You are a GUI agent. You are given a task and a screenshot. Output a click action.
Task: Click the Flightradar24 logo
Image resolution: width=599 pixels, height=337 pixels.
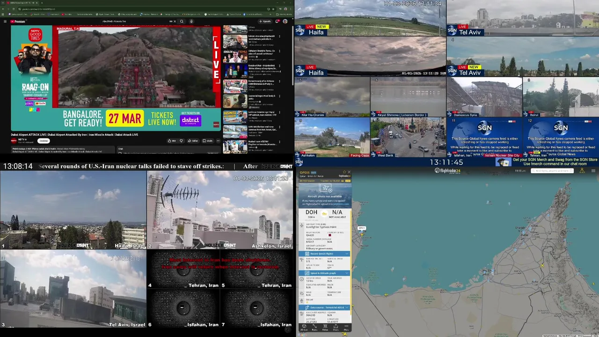(x=447, y=171)
